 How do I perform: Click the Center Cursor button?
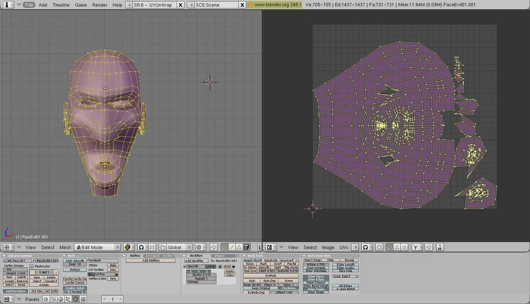(x=75, y=283)
